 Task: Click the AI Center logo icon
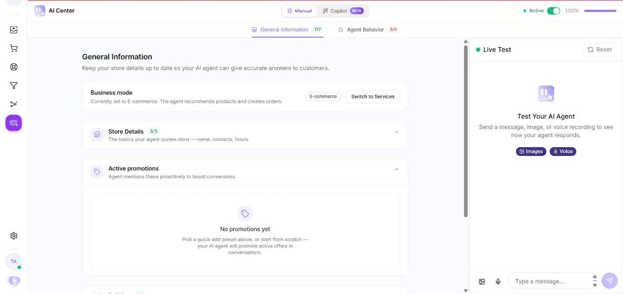[40, 11]
